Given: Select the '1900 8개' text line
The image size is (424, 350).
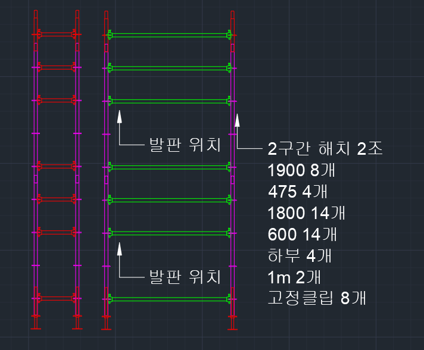Looking at the screenshot, I should 301,170.
